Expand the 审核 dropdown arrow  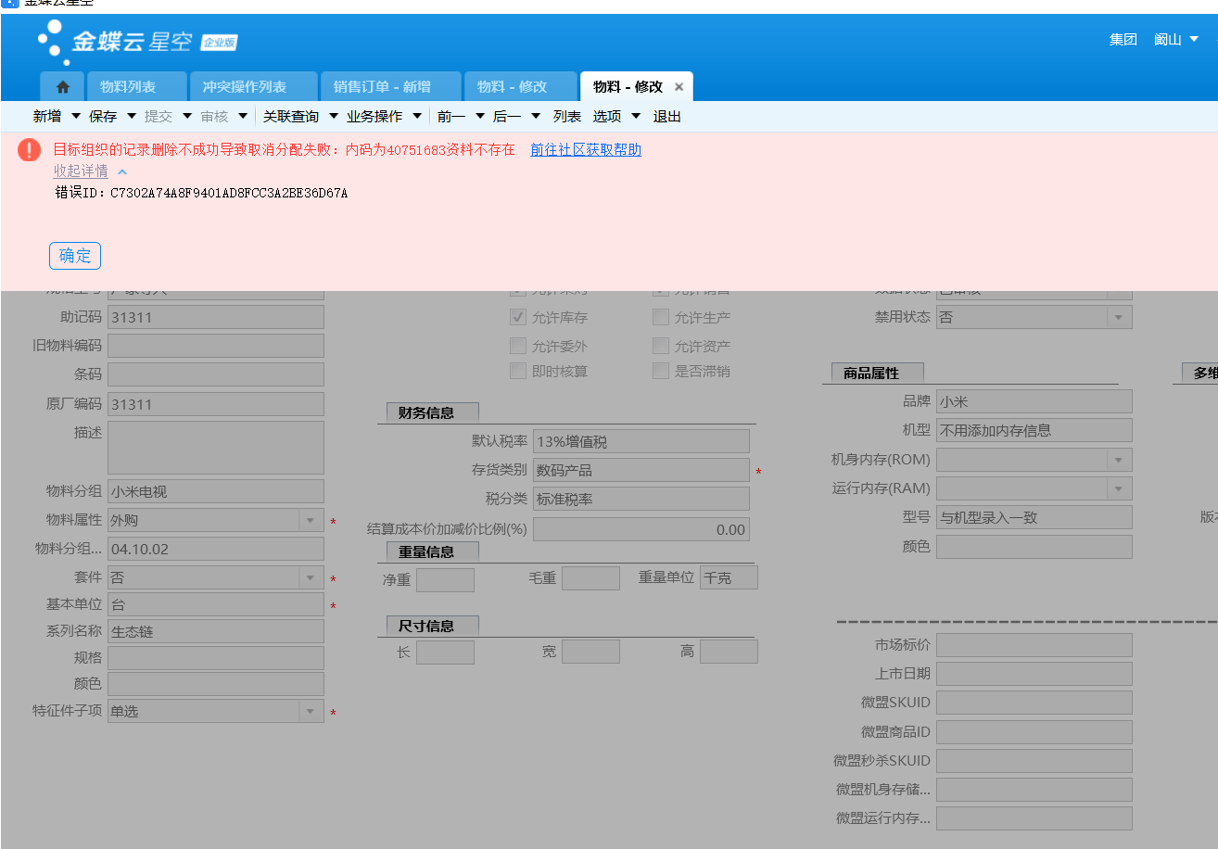point(243,117)
